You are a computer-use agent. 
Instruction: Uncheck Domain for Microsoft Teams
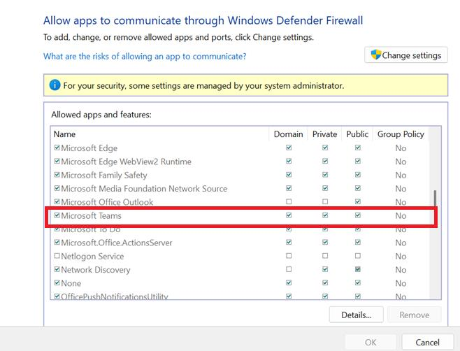pos(289,215)
